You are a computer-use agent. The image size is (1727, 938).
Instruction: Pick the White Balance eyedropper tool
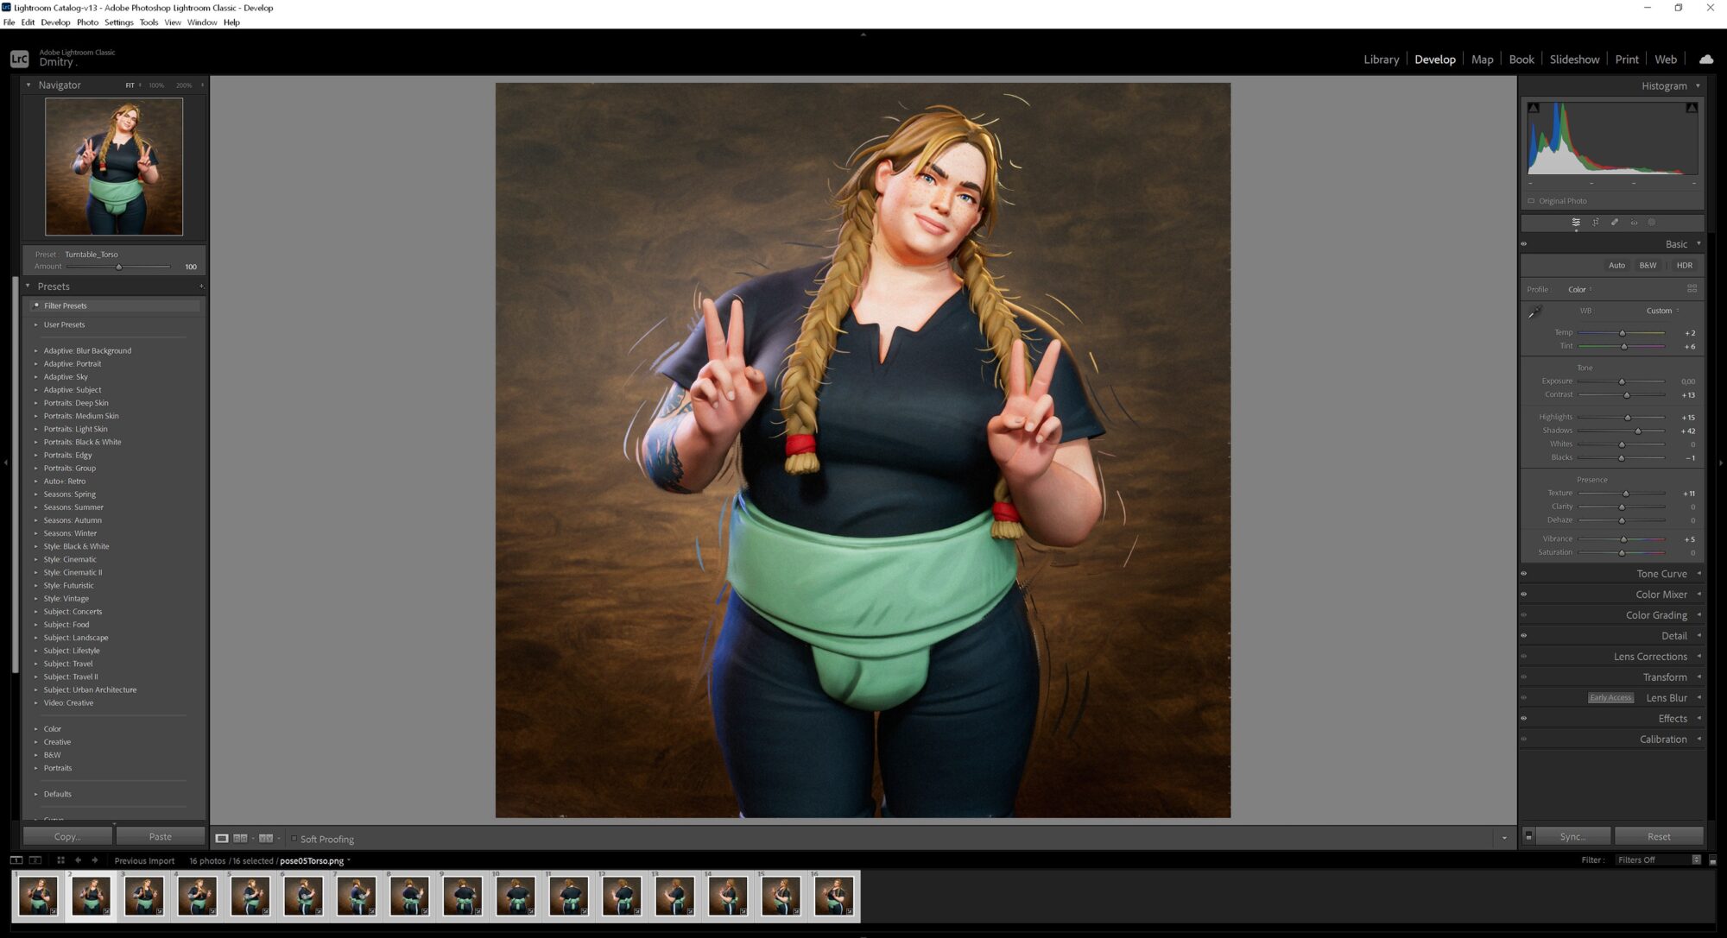(x=1534, y=312)
